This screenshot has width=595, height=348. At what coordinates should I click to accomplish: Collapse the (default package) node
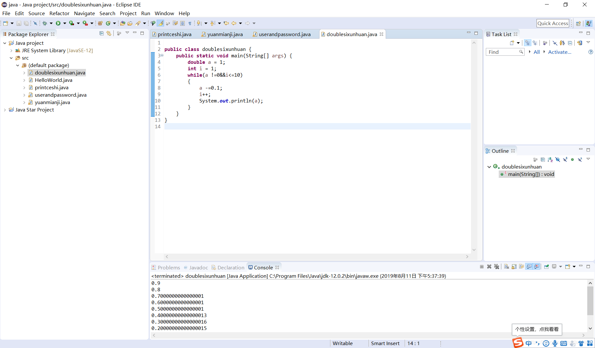[x=18, y=65]
